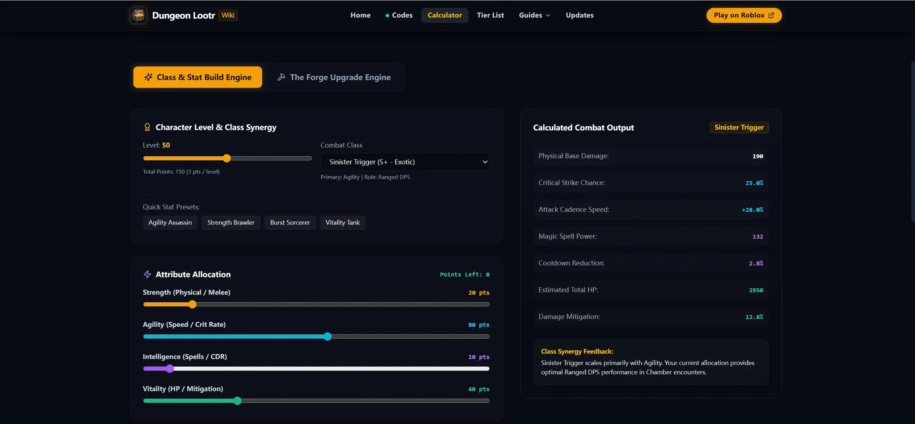Click the green dot beside Codes
This screenshot has height=424, width=915.
[x=387, y=15]
